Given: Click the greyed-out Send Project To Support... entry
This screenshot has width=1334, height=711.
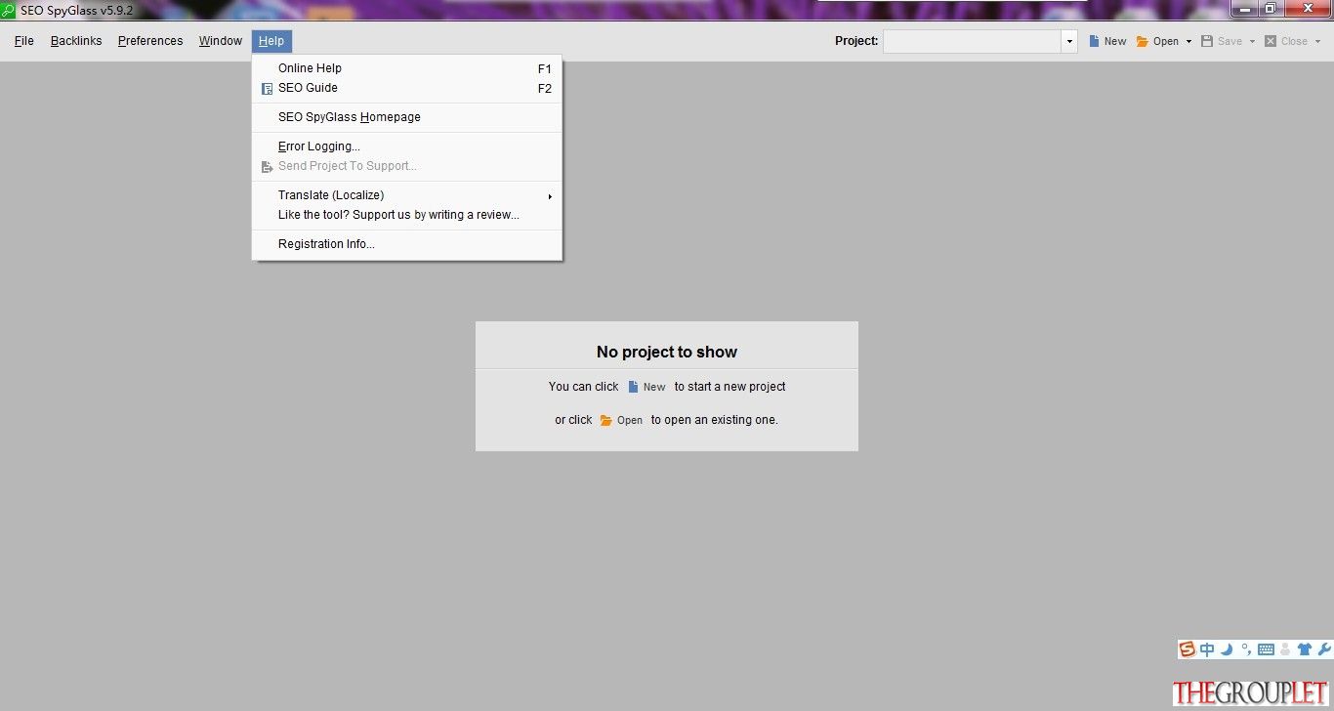Looking at the screenshot, I should [x=407, y=166].
